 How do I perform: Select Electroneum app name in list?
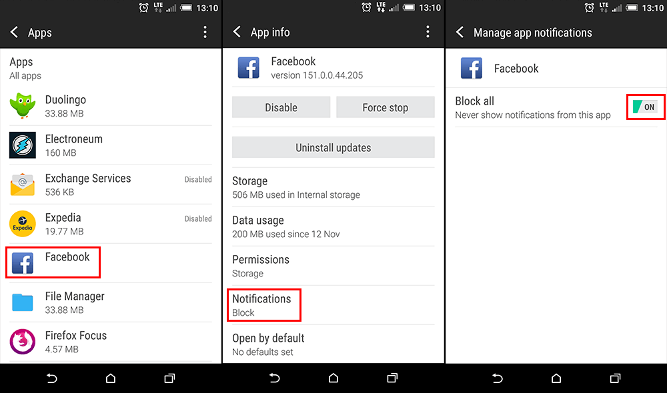(74, 139)
